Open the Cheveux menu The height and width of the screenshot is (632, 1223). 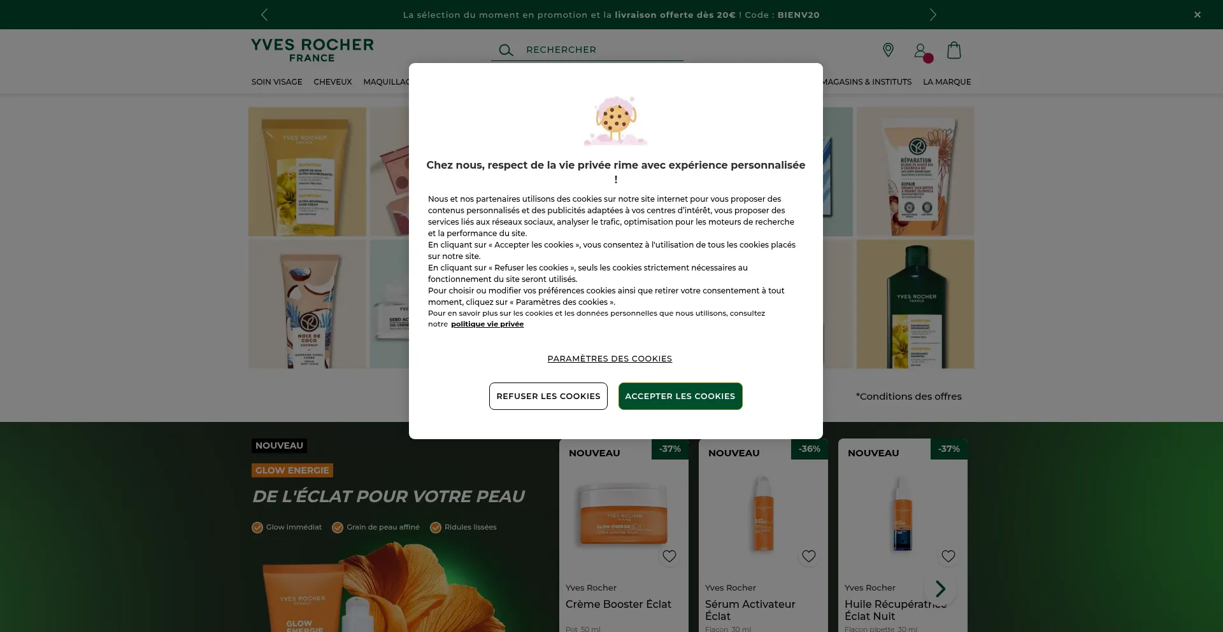(333, 82)
